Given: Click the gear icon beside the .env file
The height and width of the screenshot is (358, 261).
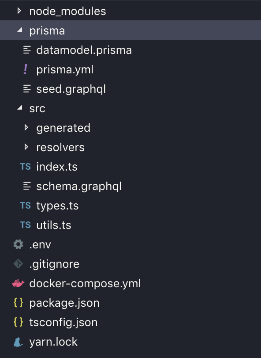Looking at the screenshot, I should tap(18, 244).
